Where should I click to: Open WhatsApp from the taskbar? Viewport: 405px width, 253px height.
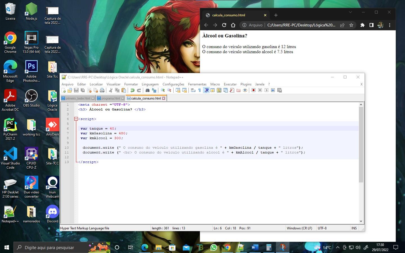214,247
